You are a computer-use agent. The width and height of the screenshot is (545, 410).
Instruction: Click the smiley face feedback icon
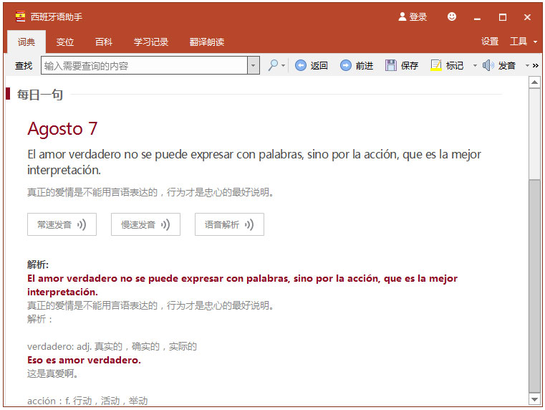[x=451, y=16]
